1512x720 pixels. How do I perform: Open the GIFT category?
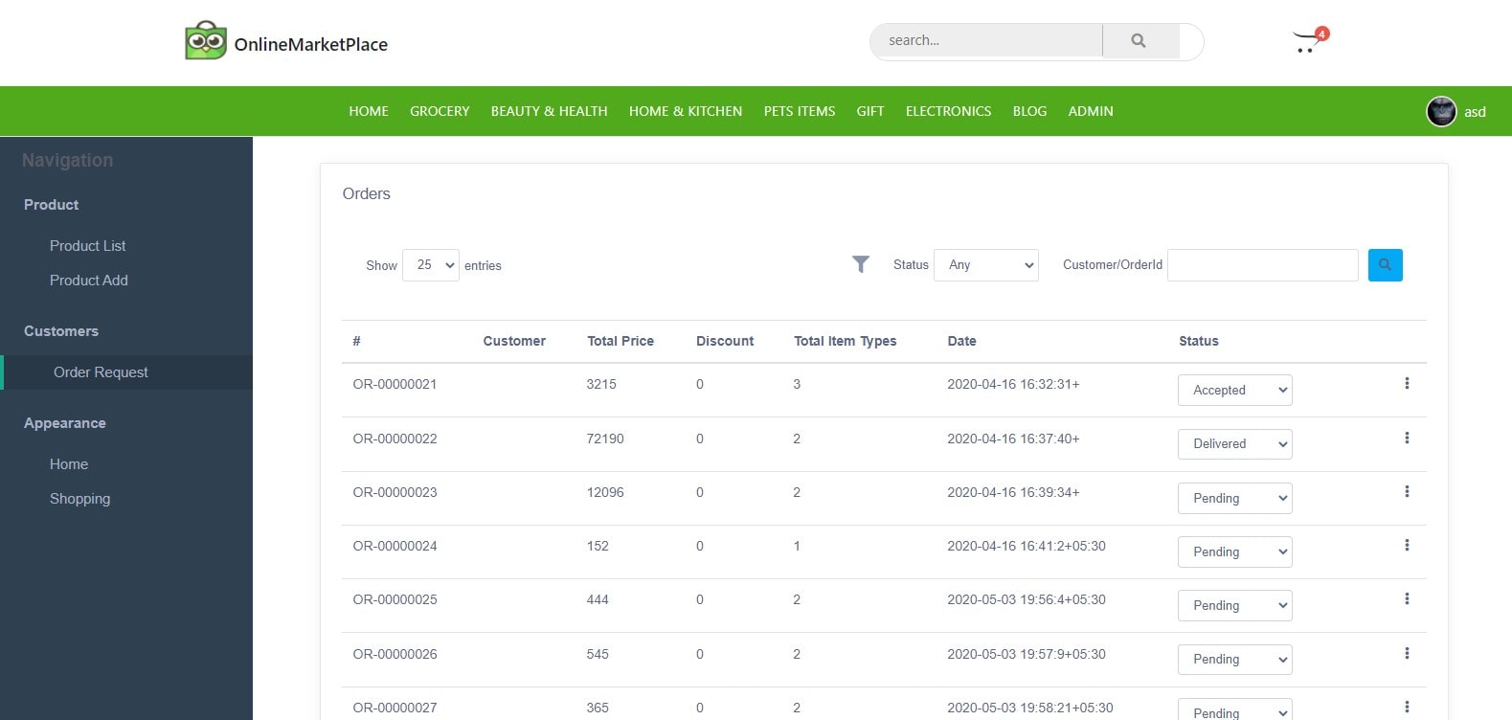[x=870, y=111]
